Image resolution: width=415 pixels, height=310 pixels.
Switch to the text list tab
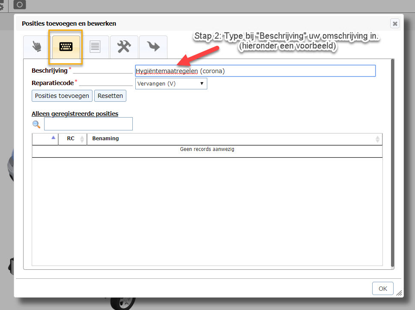[95, 47]
